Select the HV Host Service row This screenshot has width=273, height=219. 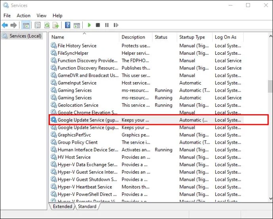(x=146, y=157)
